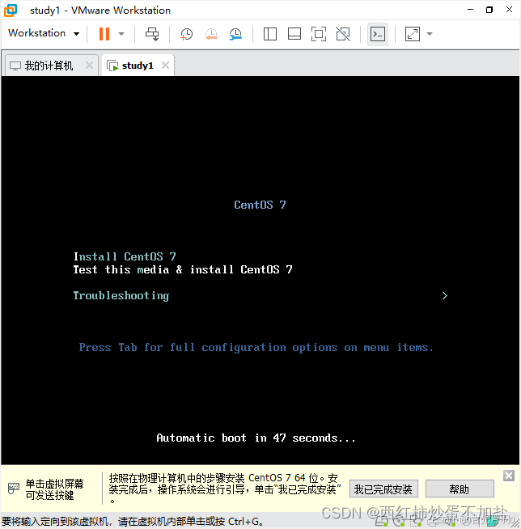Switch to Unity mode icon

tap(343, 34)
